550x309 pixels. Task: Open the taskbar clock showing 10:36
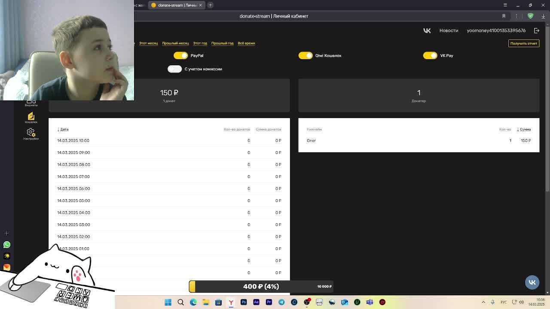coord(537,302)
